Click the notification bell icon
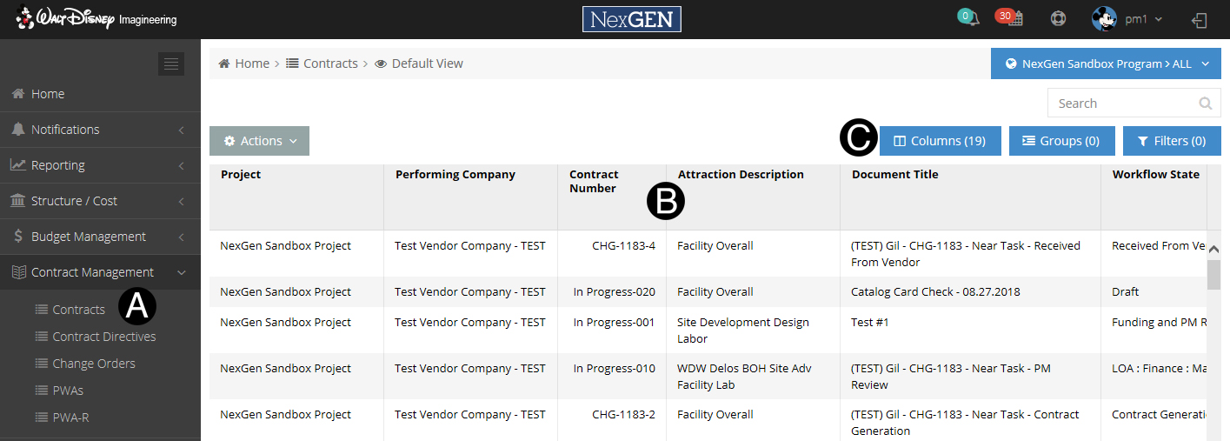1230x441 pixels. (974, 19)
